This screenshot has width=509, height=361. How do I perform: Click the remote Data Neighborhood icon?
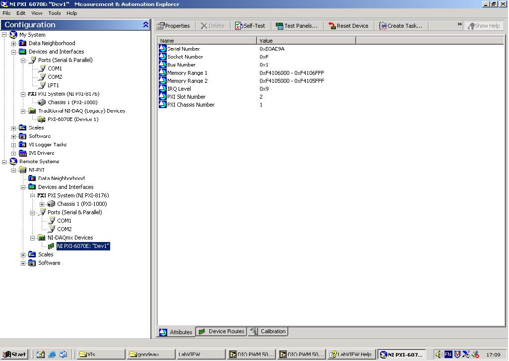click(32, 179)
